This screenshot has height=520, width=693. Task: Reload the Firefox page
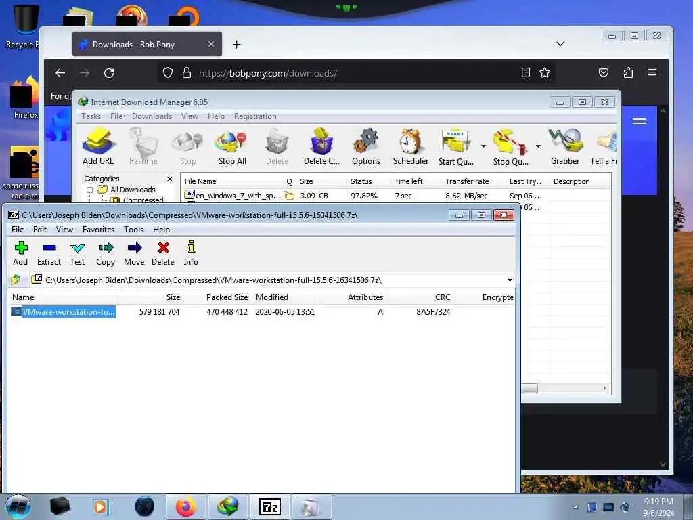(x=109, y=73)
